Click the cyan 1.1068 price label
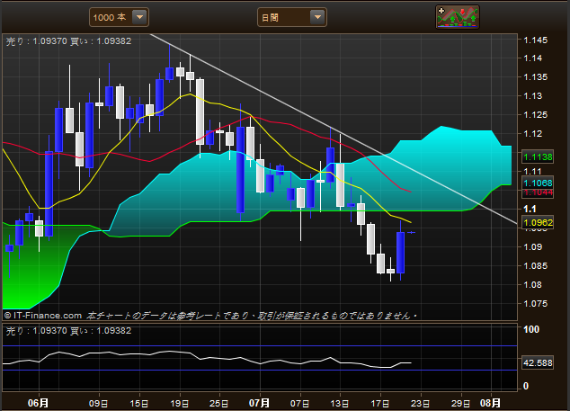This screenshot has height=411, width=570. pos(538,183)
